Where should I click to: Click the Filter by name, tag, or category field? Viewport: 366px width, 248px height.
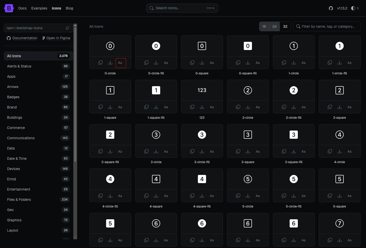327,26
